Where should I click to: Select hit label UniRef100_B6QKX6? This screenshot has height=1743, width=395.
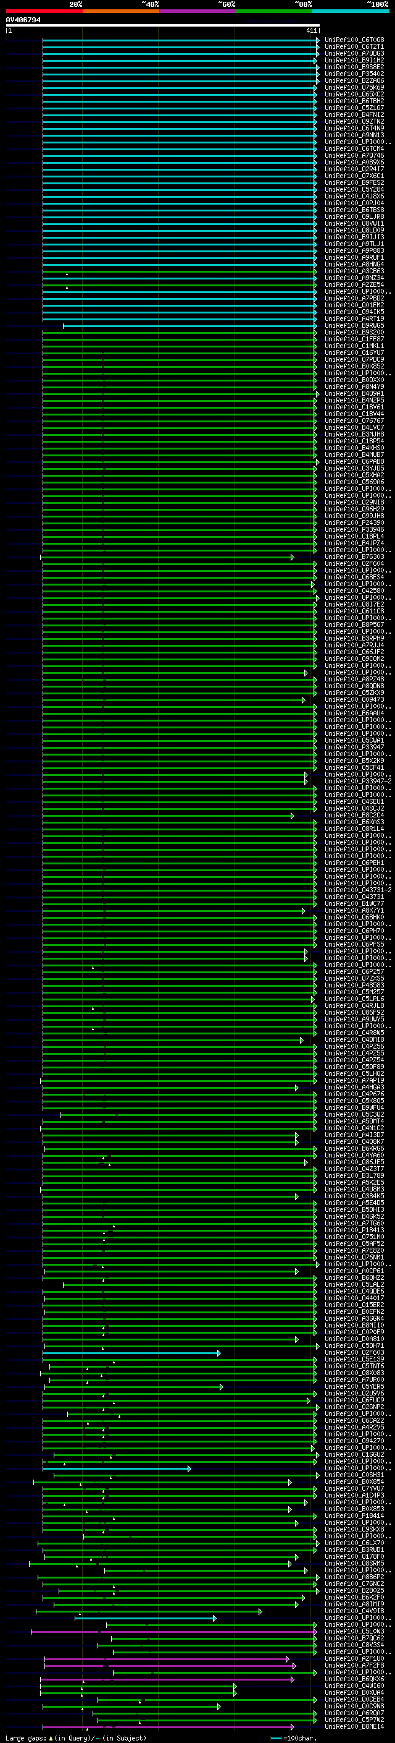(x=354, y=1679)
